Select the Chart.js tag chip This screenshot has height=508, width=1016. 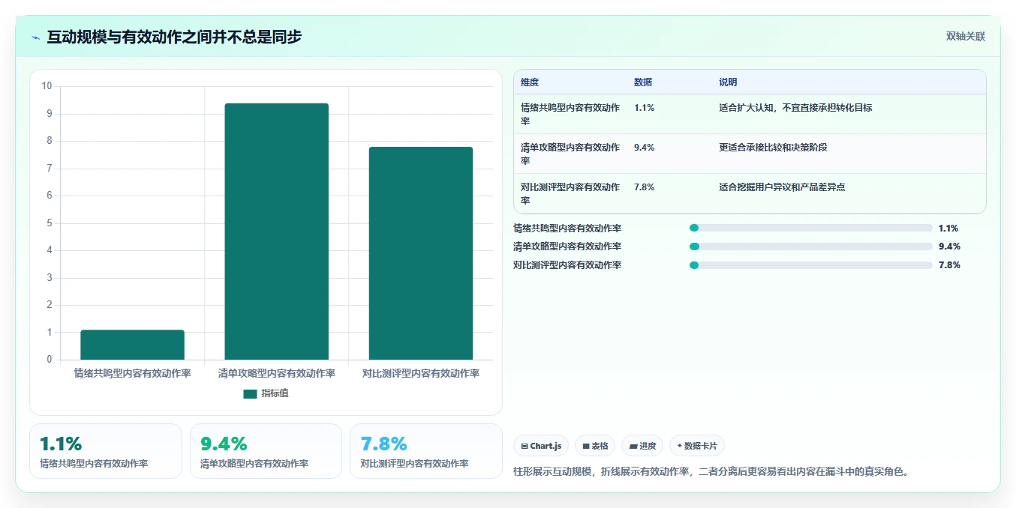tap(541, 446)
